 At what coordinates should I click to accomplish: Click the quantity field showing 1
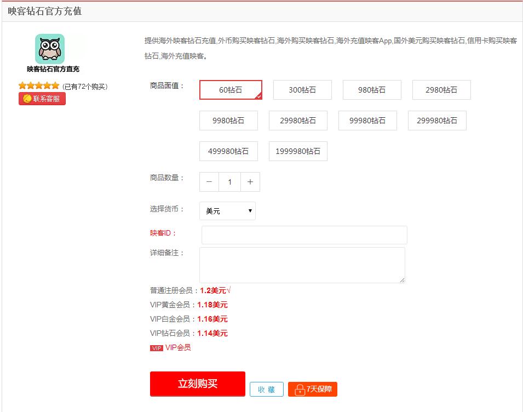point(229,182)
